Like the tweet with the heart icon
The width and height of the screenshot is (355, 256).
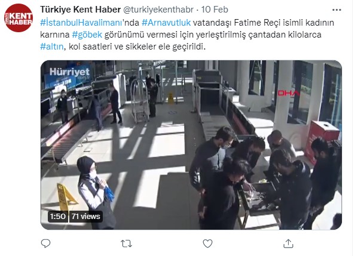[207, 243]
